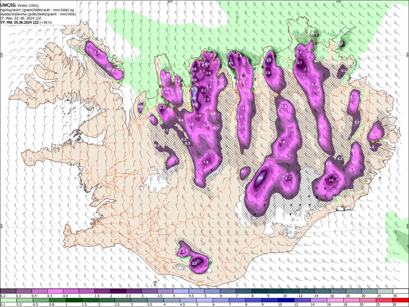Click the 4.2 precipitation value on the map
The image size is (409, 307).
tap(196, 105)
